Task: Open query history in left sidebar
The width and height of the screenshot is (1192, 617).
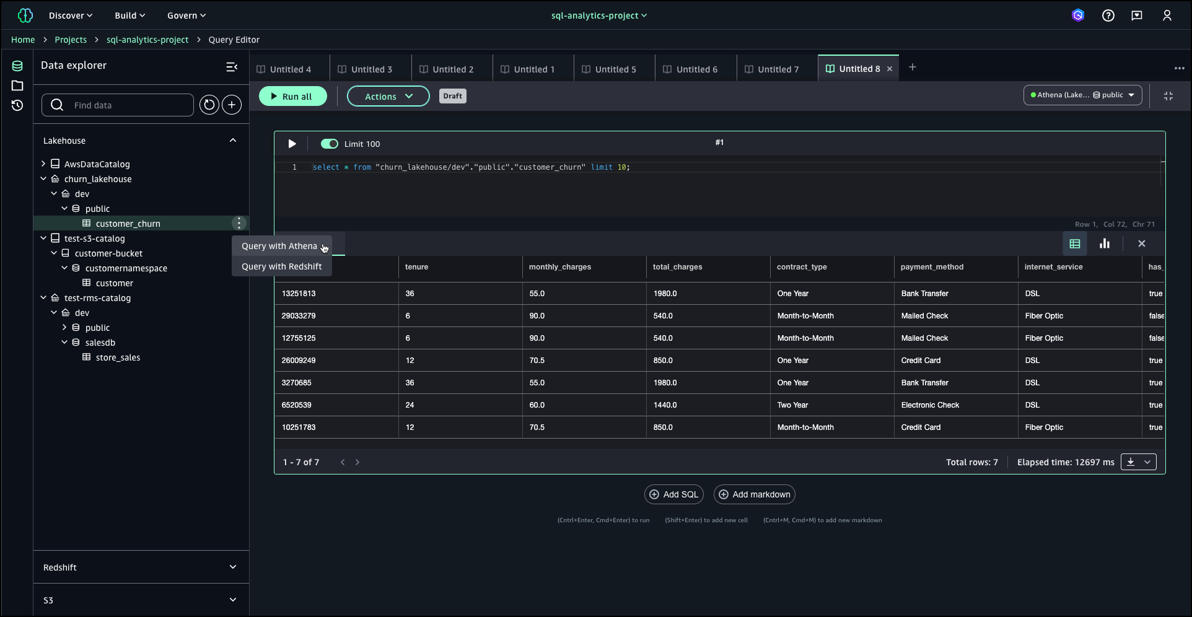Action: coord(17,105)
